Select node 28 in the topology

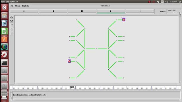click(85, 70)
